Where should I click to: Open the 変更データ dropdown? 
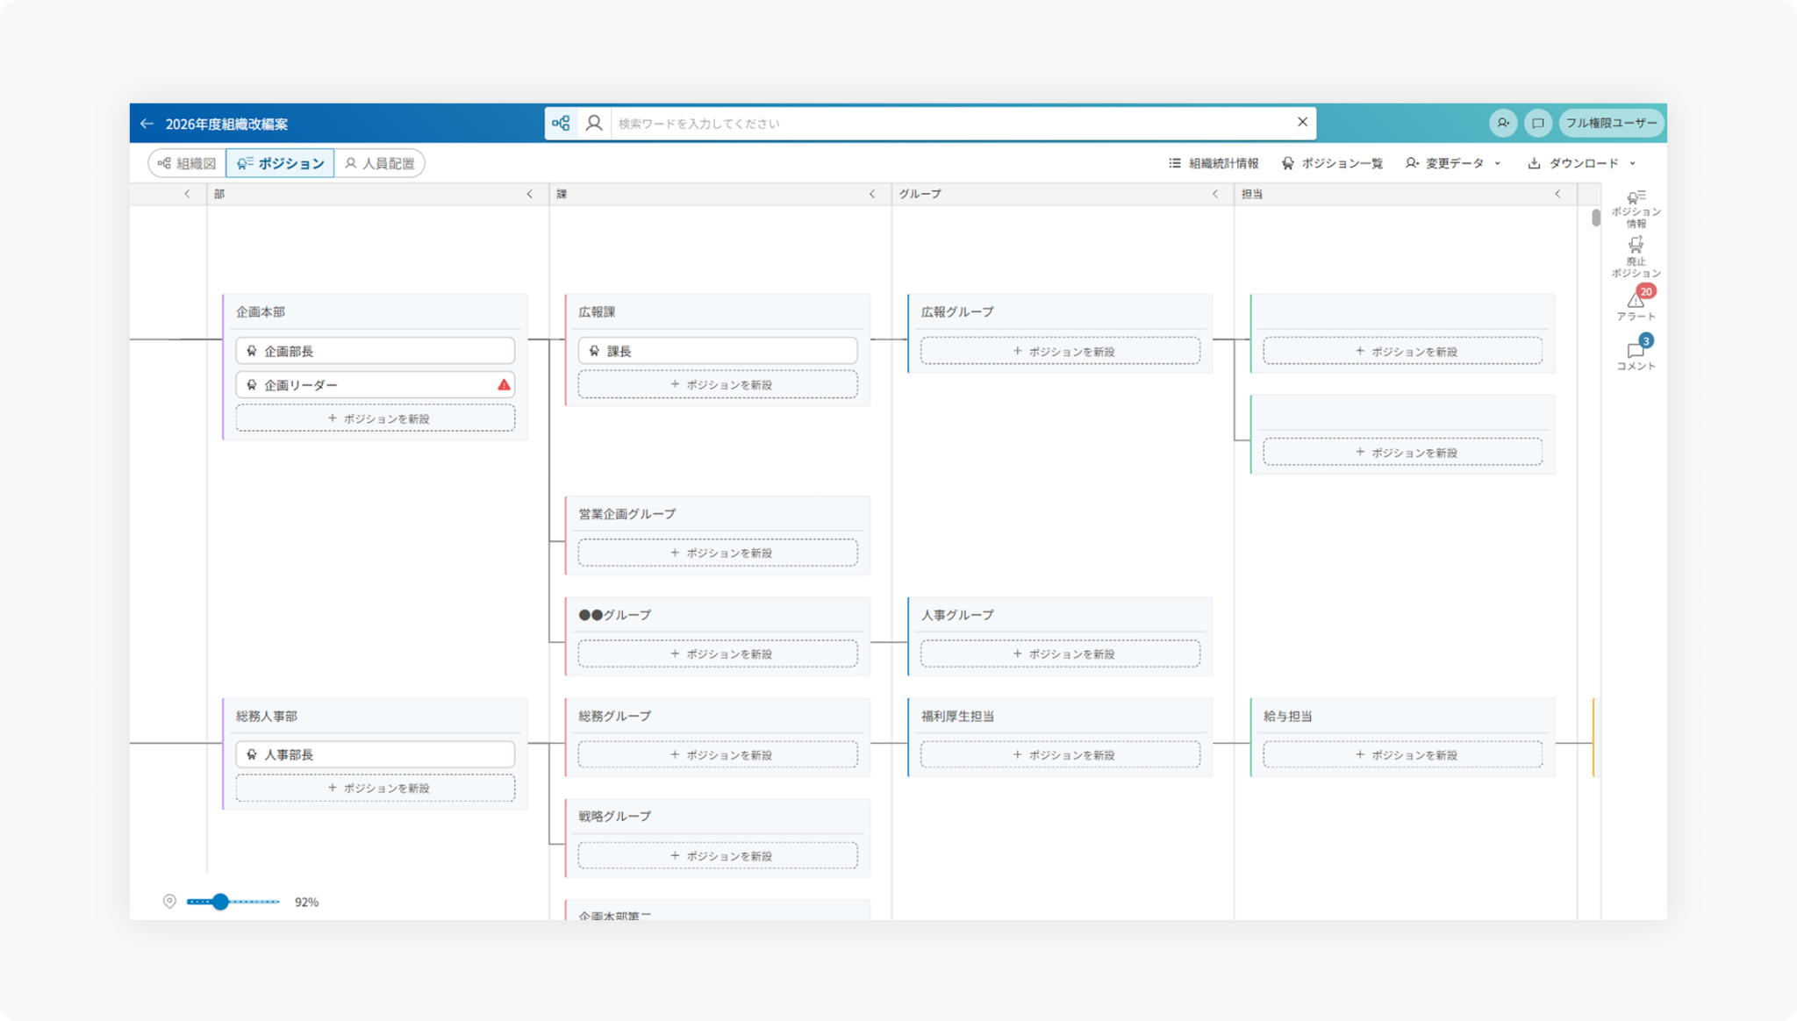[1453, 163]
